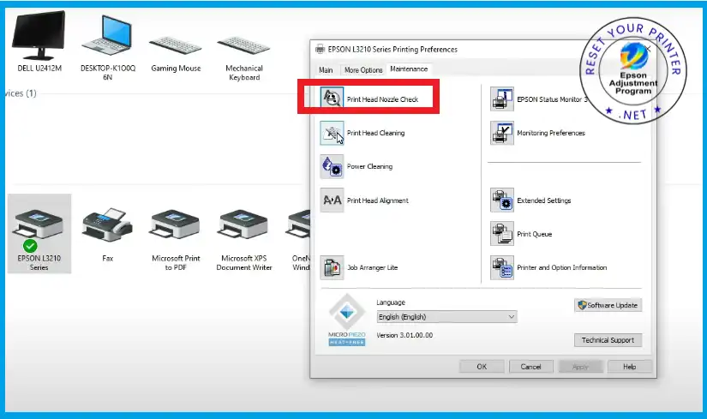Click the Extended Settings label
The image size is (707, 419).
click(x=544, y=201)
